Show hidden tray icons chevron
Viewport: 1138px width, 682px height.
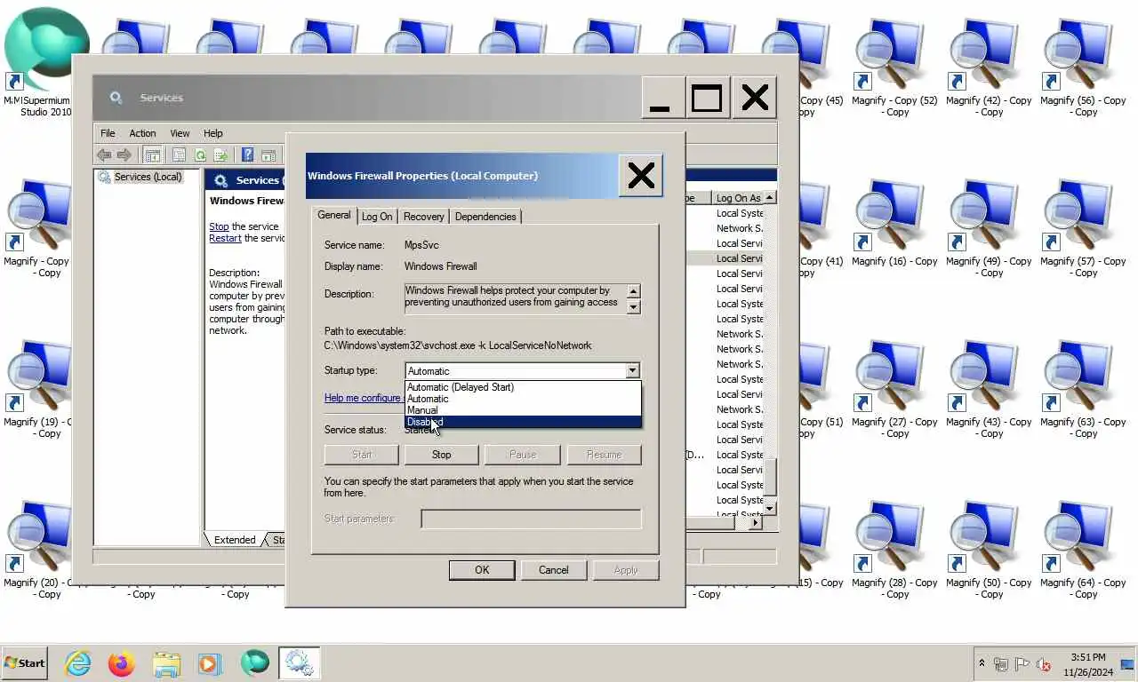(982, 663)
